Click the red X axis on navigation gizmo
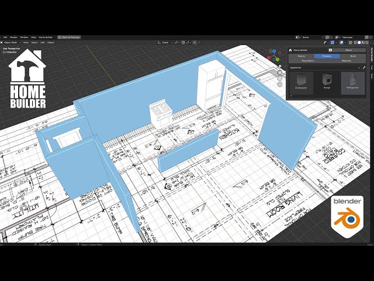This screenshot has height=281, width=374. [269, 58]
